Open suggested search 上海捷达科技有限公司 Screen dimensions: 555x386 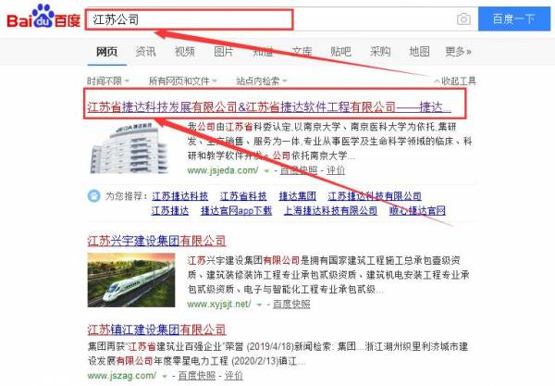(330, 211)
